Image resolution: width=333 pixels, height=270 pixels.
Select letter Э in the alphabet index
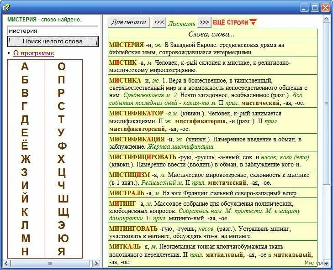coord(61,225)
